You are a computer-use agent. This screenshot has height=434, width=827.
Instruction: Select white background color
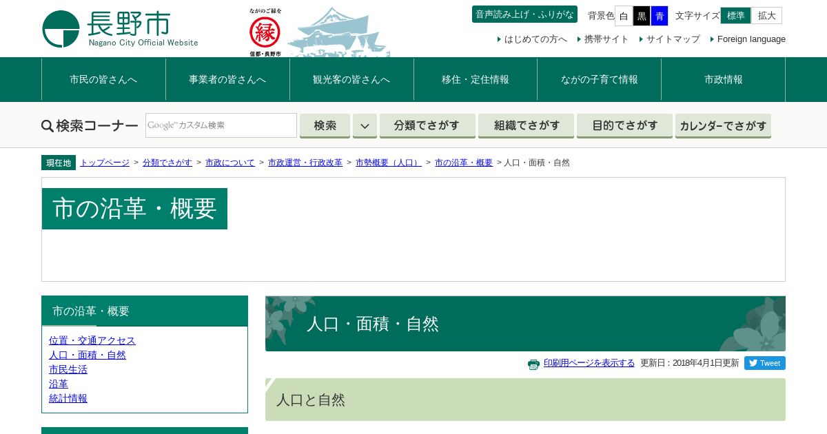624,16
